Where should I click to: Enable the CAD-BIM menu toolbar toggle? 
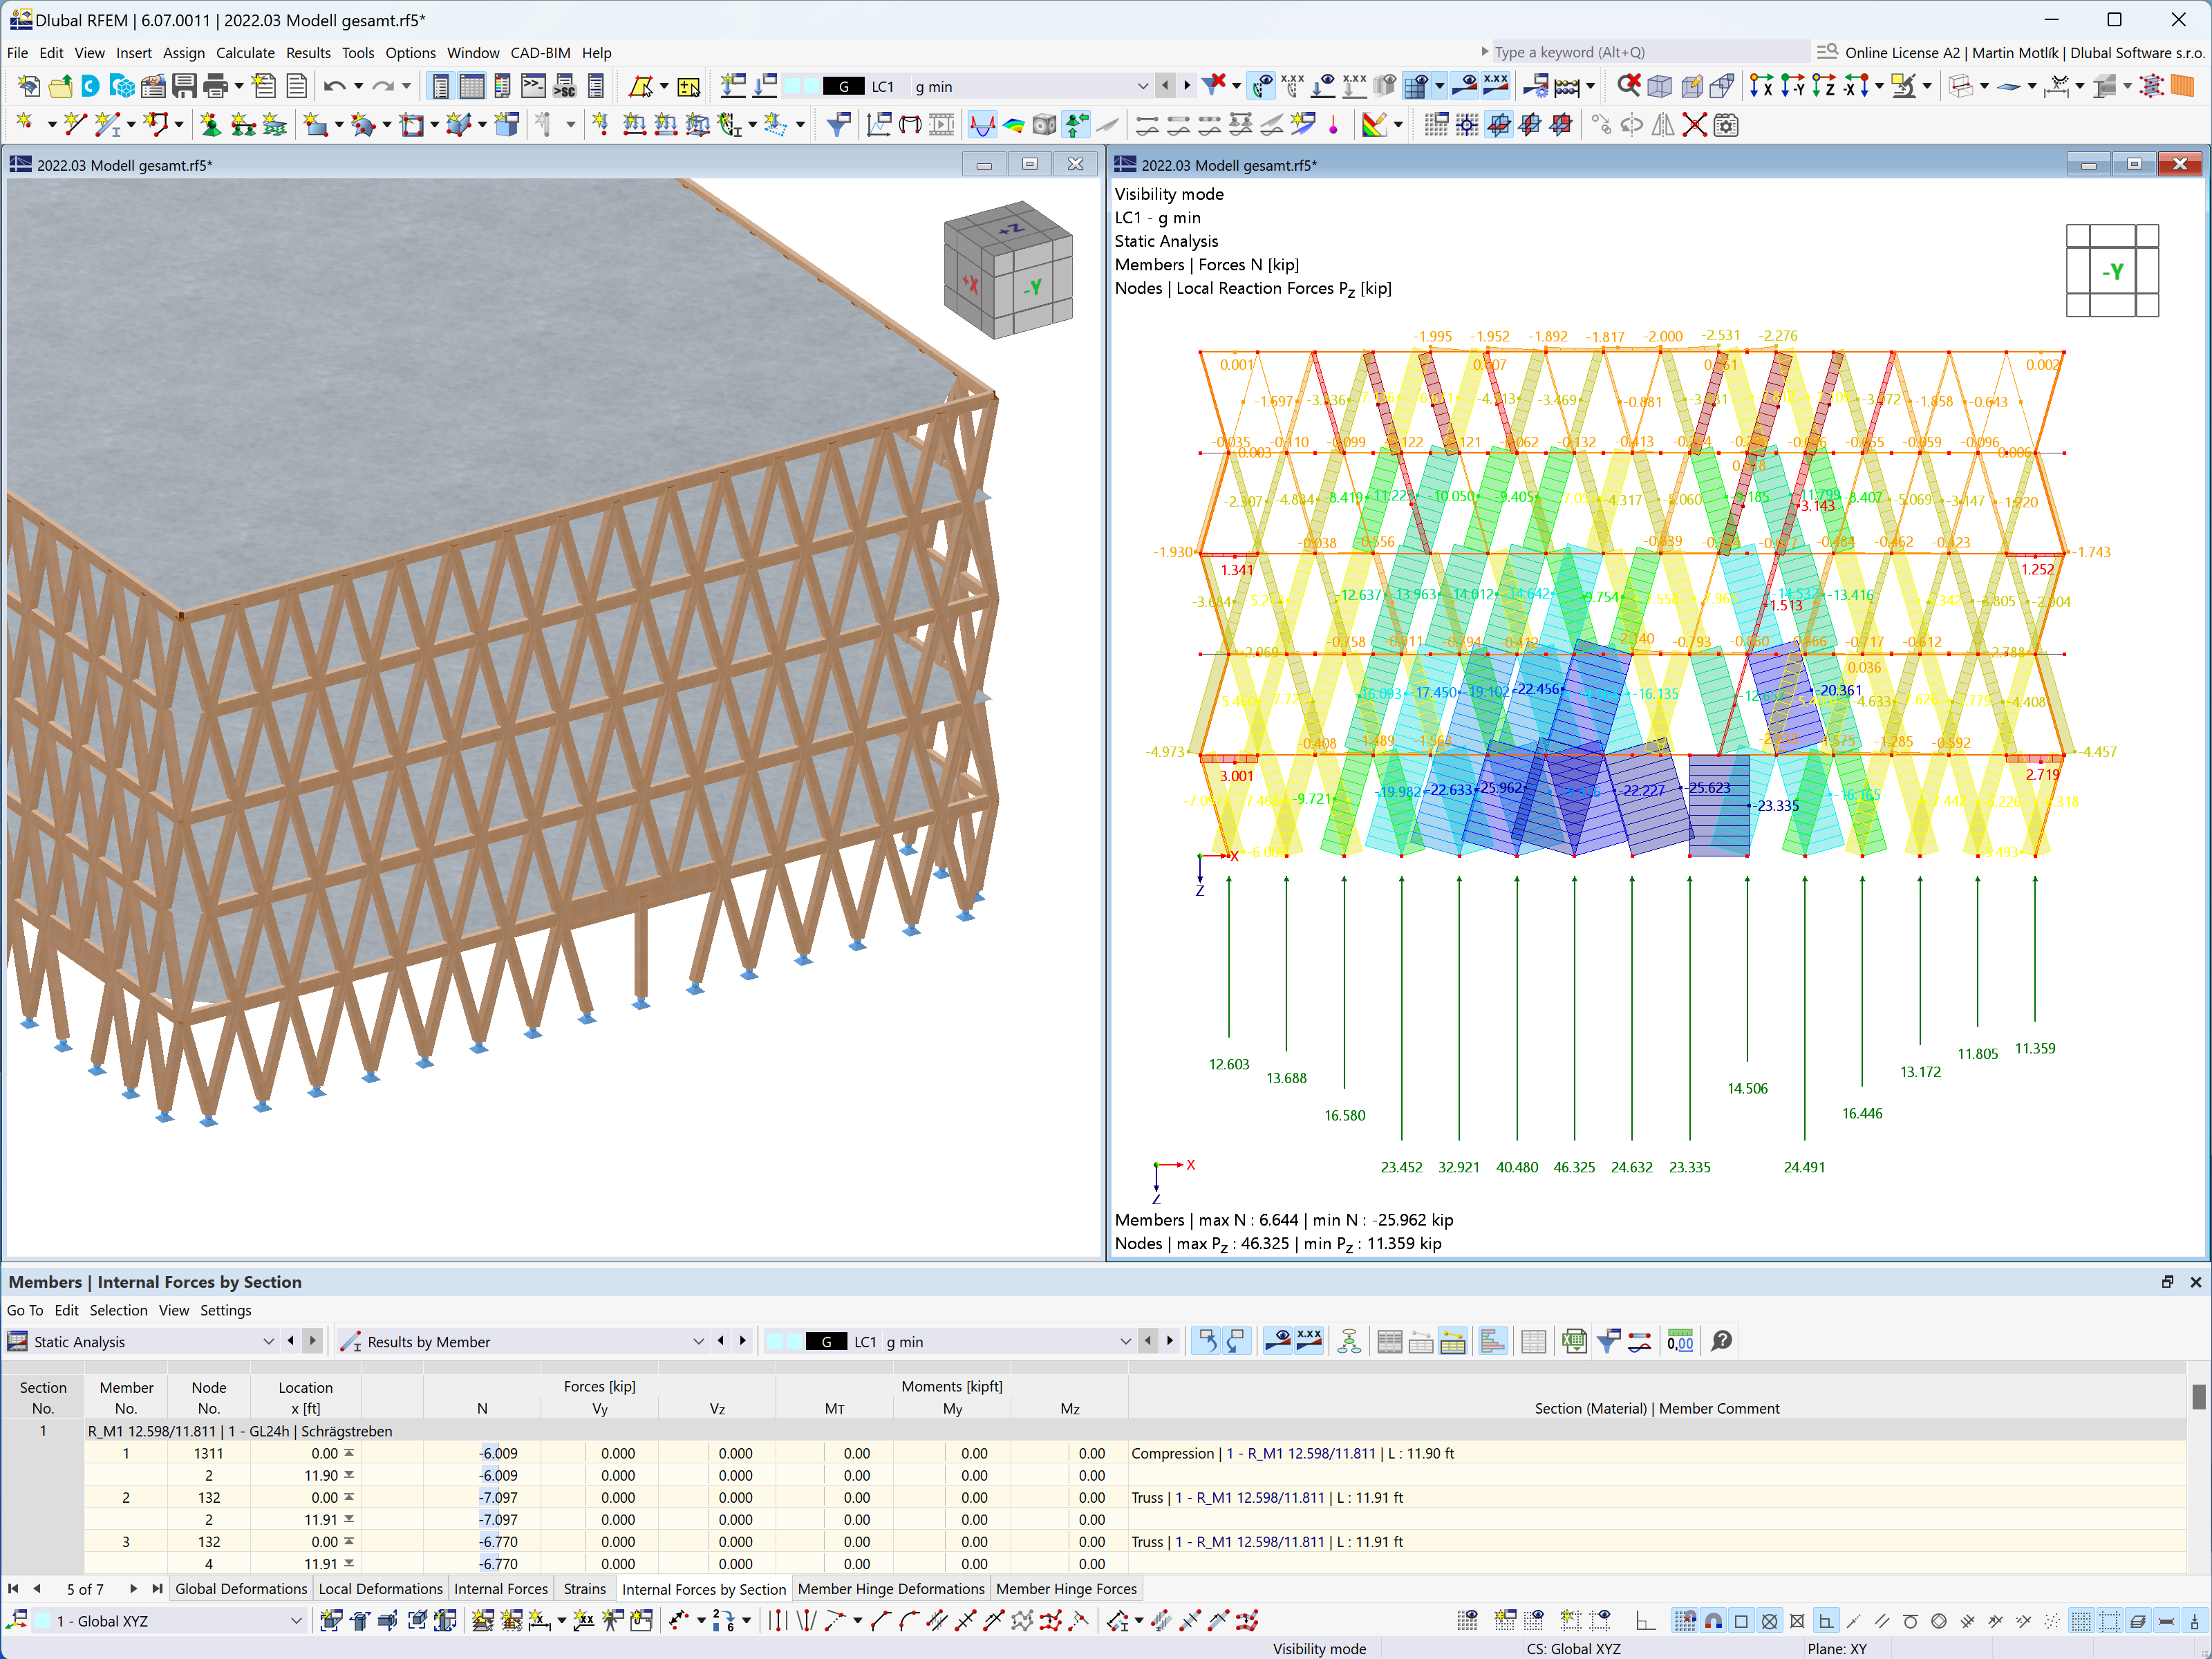(538, 54)
